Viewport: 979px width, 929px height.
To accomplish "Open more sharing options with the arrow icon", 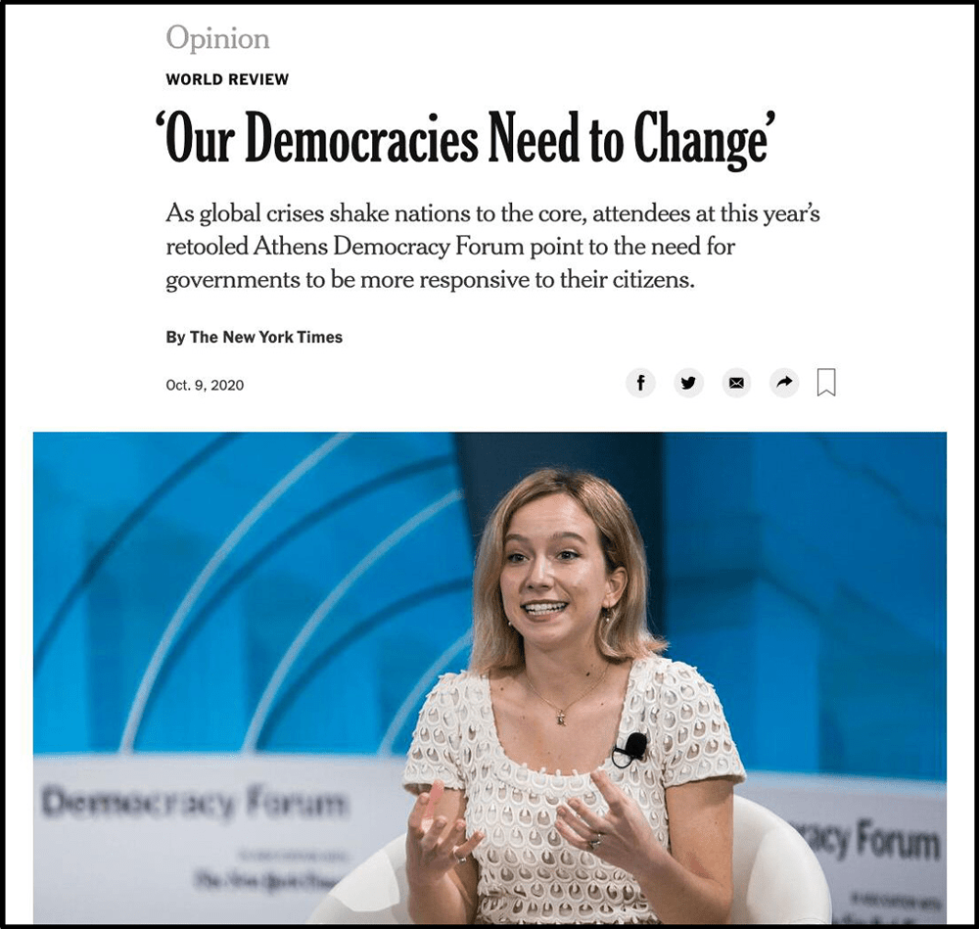I will [x=784, y=382].
